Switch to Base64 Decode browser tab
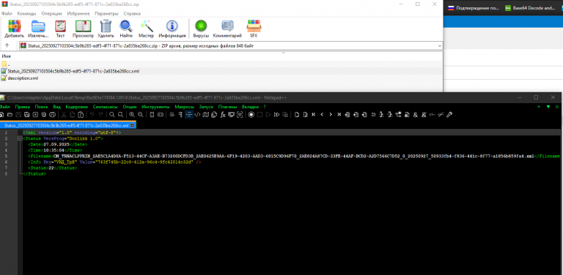The width and height of the screenshot is (563, 275). click(529, 8)
